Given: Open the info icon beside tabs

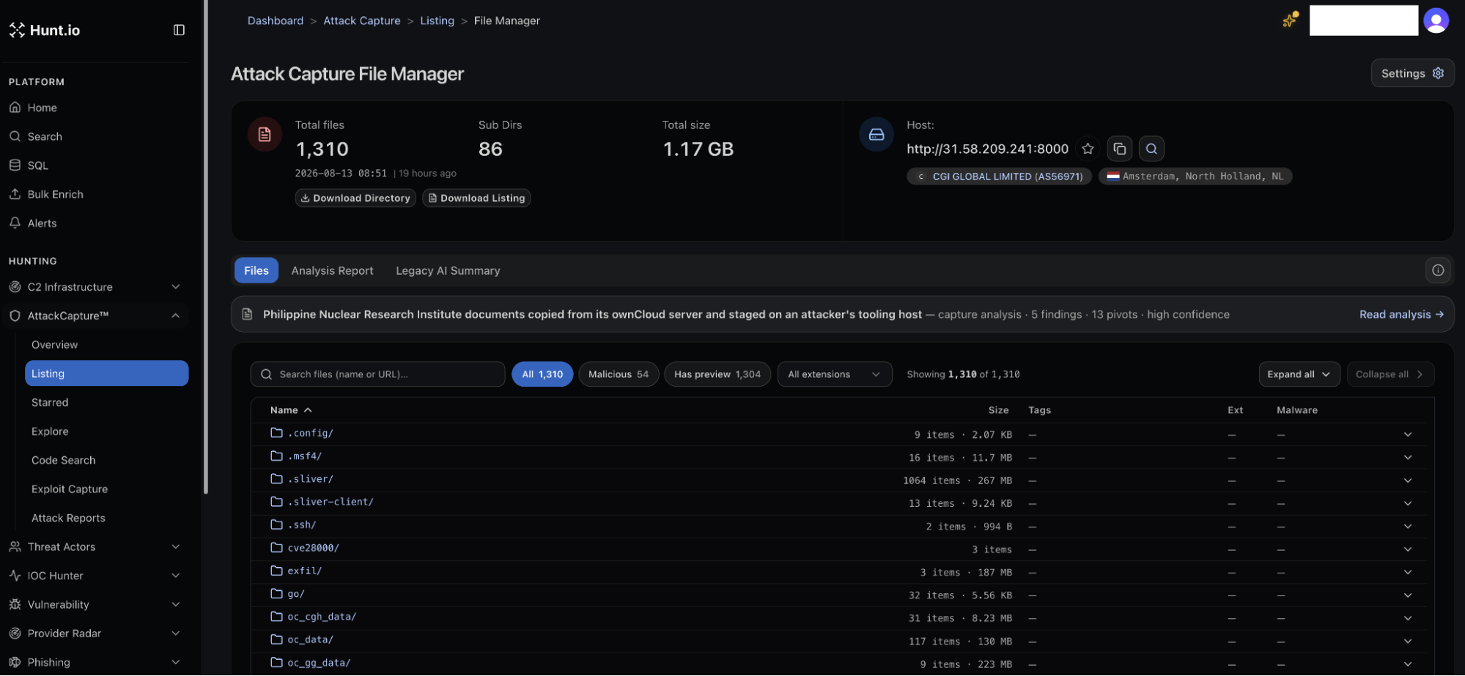Looking at the screenshot, I should [x=1438, y=270].
